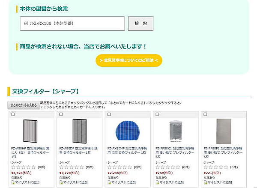Check the box for FZ-PF80K1 prefilter
257x188 pixels.
tap(157, 114)
